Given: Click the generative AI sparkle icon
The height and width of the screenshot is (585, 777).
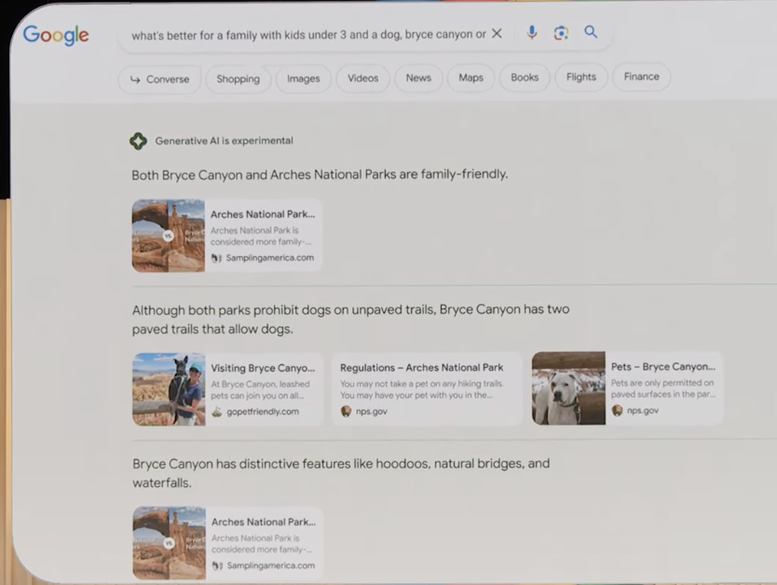Looking at the screenshot, I should click(x=138, y=142).
